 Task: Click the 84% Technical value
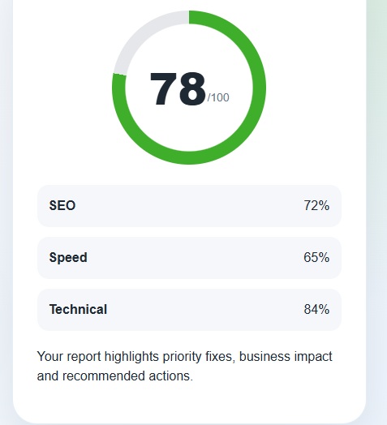click(316, 309)
